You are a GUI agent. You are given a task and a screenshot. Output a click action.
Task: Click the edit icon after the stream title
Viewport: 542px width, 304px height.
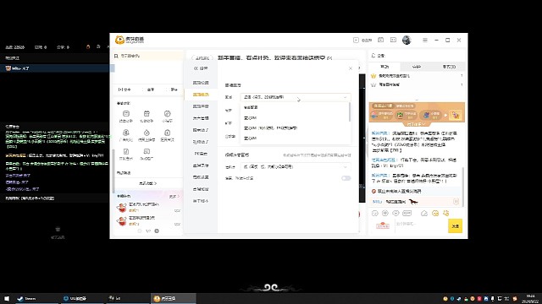point(329,58)
